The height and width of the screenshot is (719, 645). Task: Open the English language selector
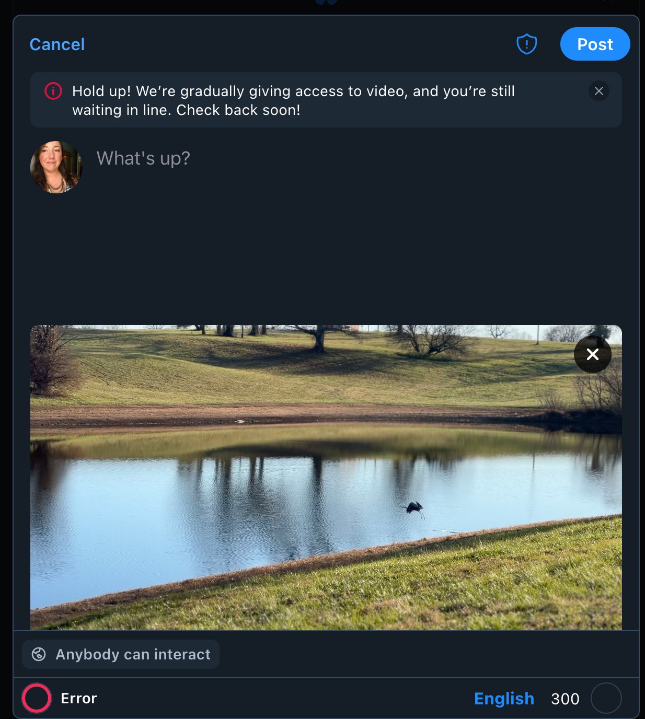tap(504, 699)
